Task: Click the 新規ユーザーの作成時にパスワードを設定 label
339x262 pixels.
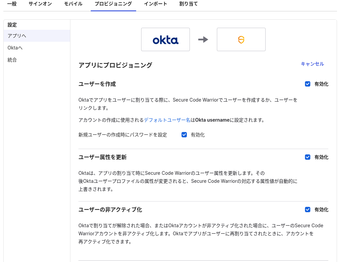Action: click(123, 135)
